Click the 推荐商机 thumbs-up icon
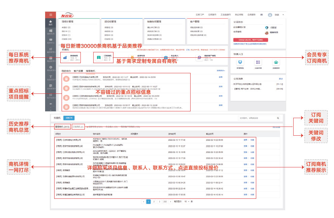 [x=65, y=57]
